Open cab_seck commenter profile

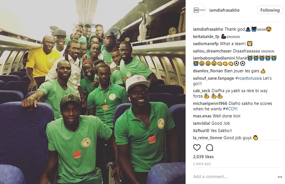coord(201,91)
